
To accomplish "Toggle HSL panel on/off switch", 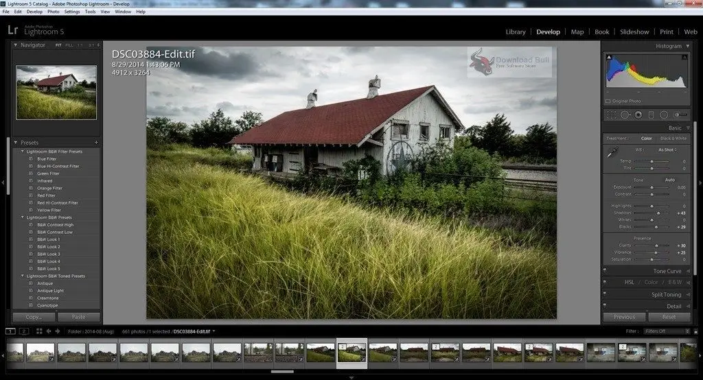I will click(x=604, y=283).
